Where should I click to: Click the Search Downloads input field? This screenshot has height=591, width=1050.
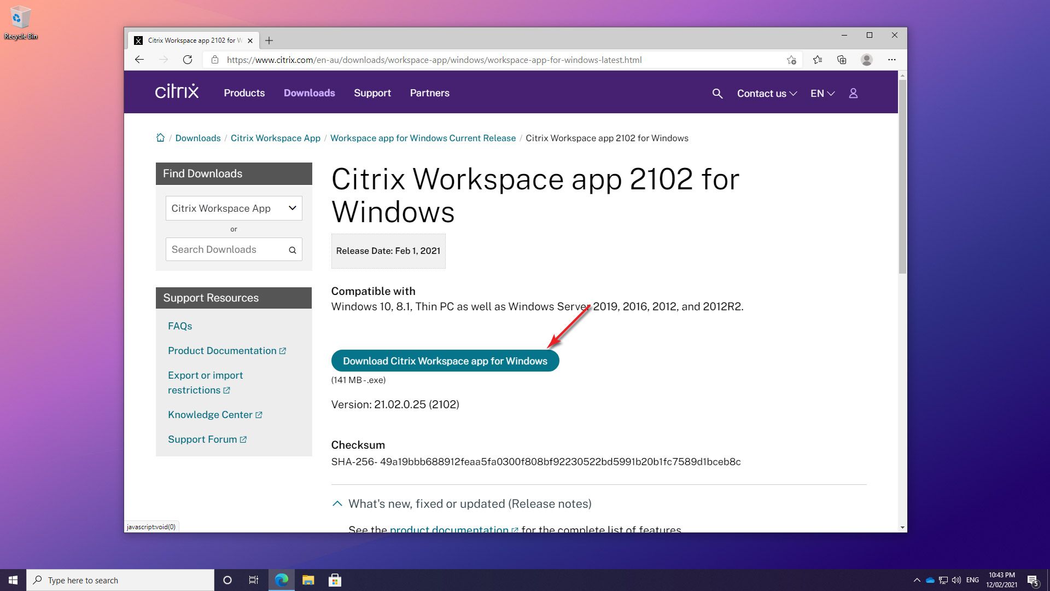(224, 250)
